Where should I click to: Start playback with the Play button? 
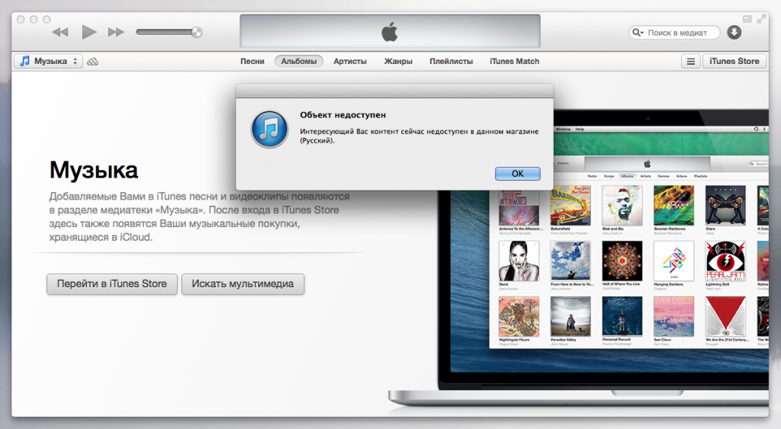tap(88, 32)
